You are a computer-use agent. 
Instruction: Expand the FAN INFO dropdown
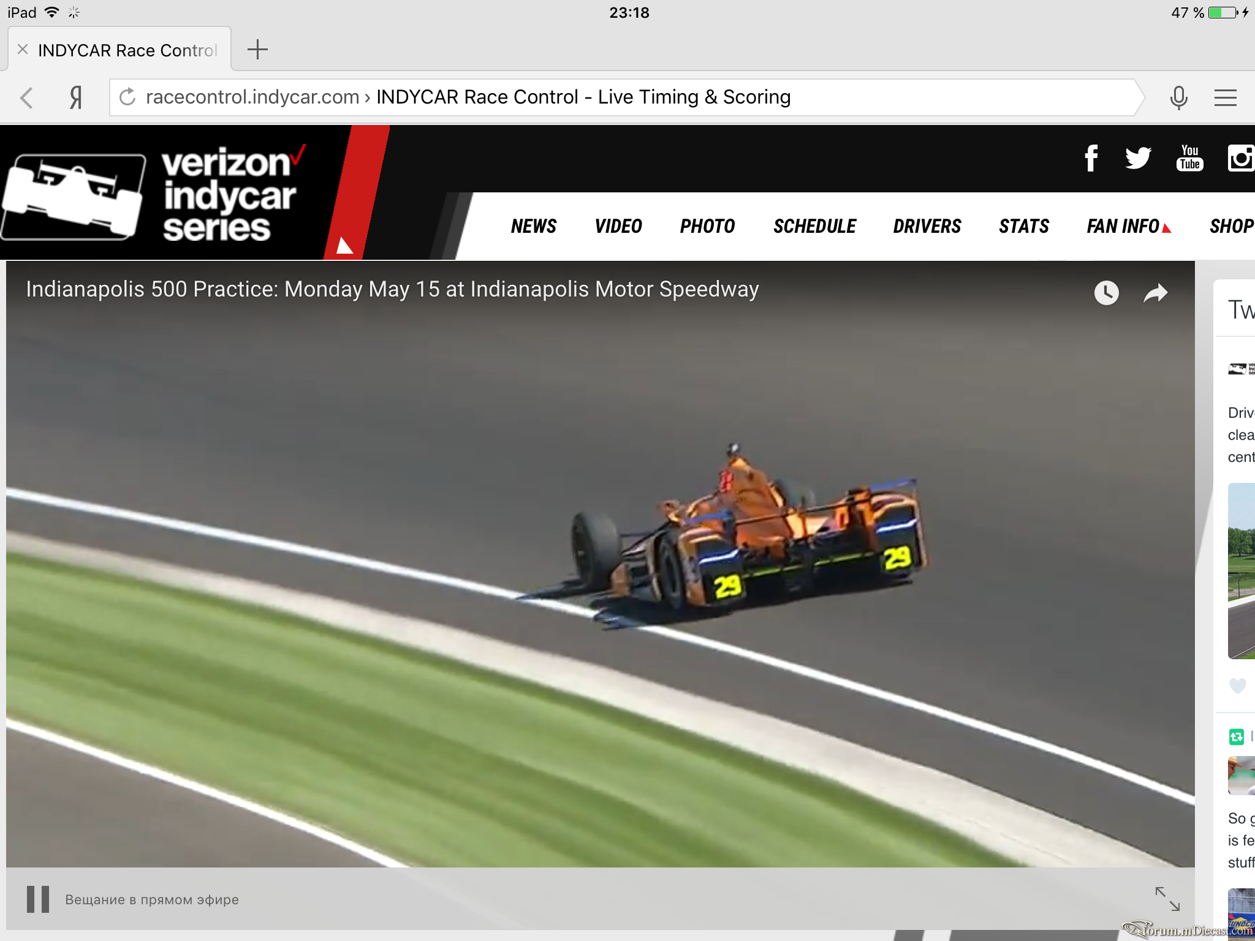pos(1129,226)
